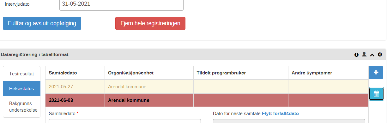Add new row with plus button
Screen dimensions: 387x123
tap(376, 73)
